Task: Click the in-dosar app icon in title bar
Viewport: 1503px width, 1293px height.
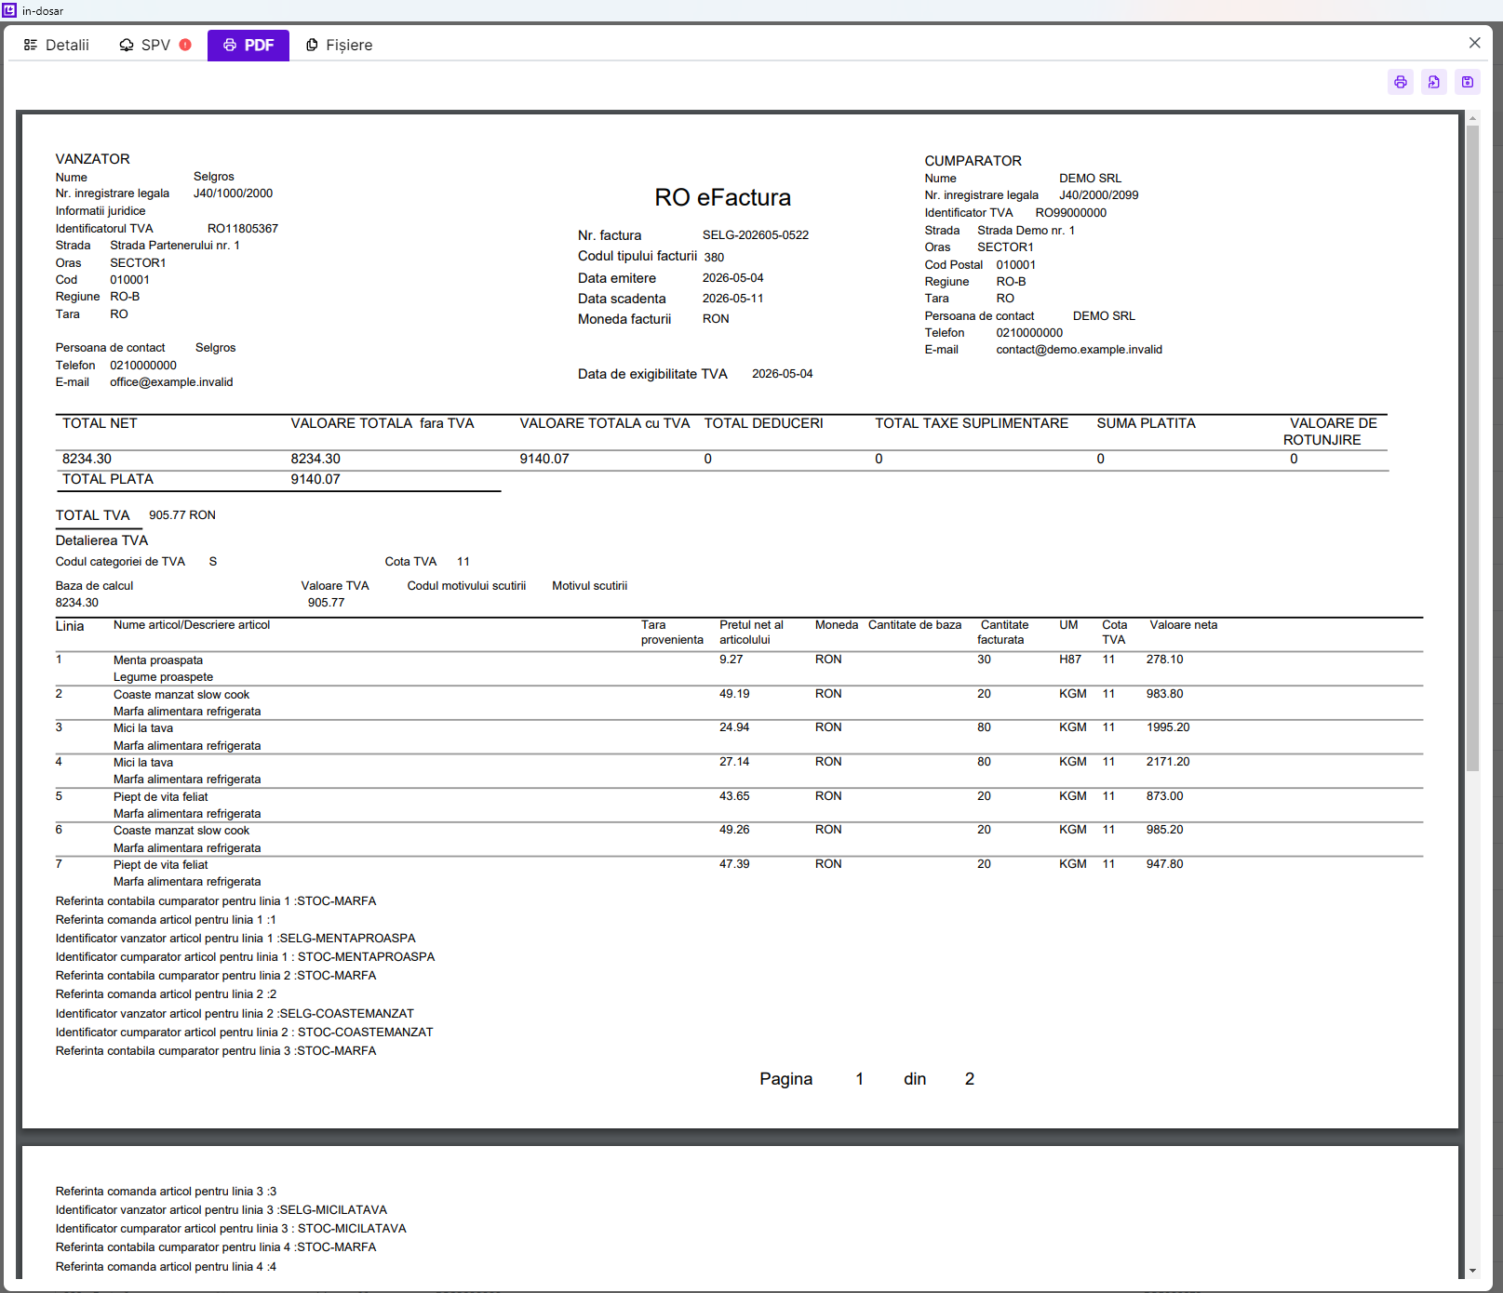Action: tap(9, 10)
